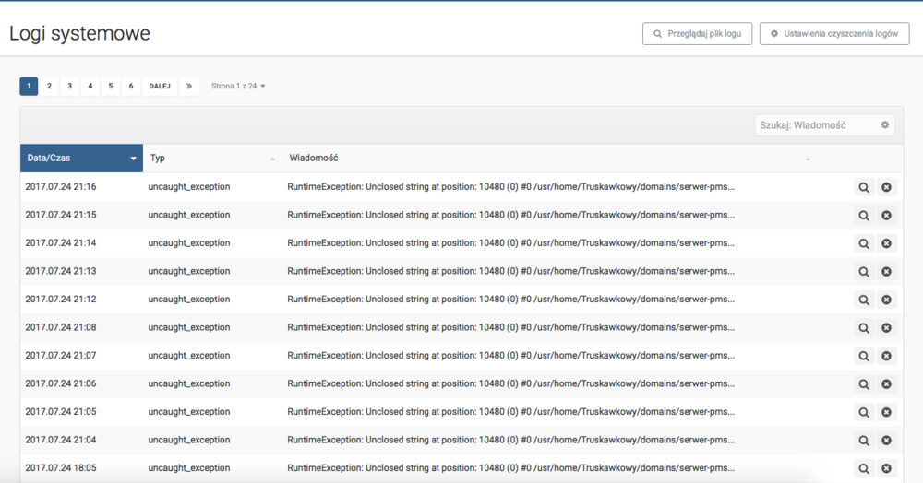Go to page 2 of logs
This screenshot has height=483, width=923.
49,86
